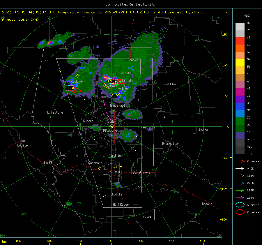Click the cyan current ellipse legend icon
The height and width of the screenshot is (245, 262).
click(x=240, y=205)
